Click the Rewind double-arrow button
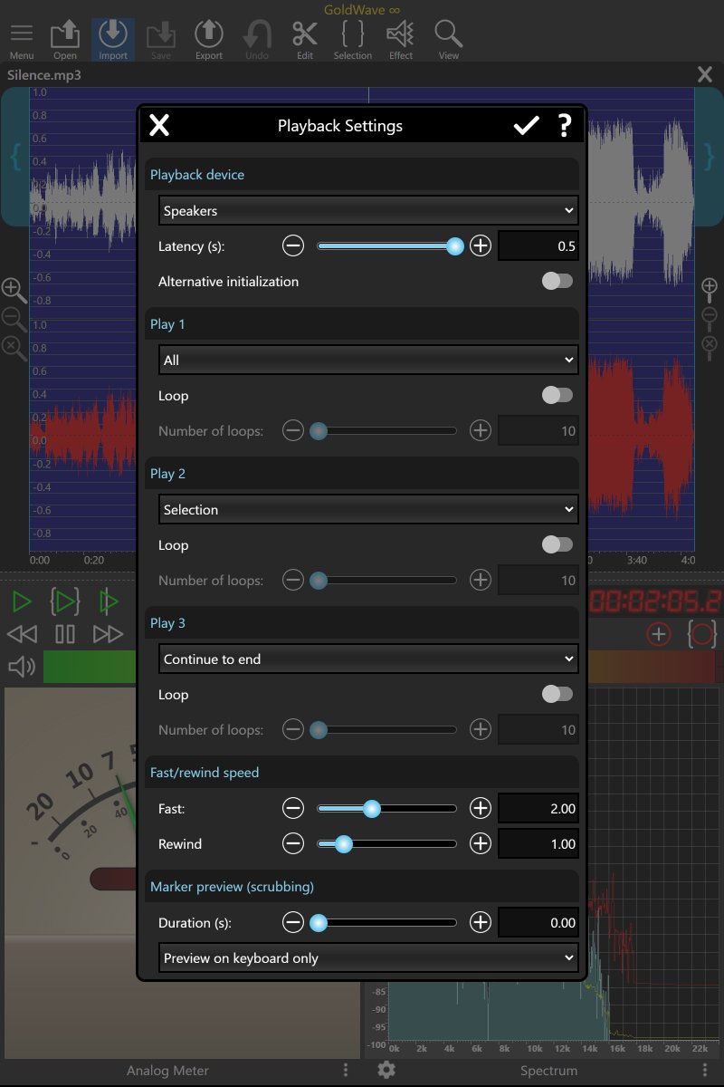Image resolution: width=724 pixels, height=1087 pixels. click(x=22, y=633)
